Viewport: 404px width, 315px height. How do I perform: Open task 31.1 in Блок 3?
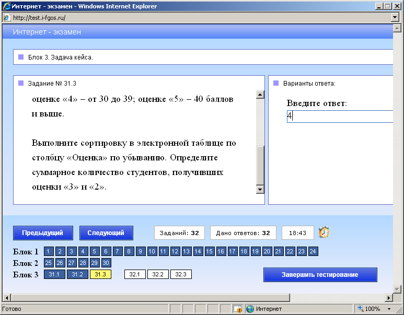click(54, 274)
